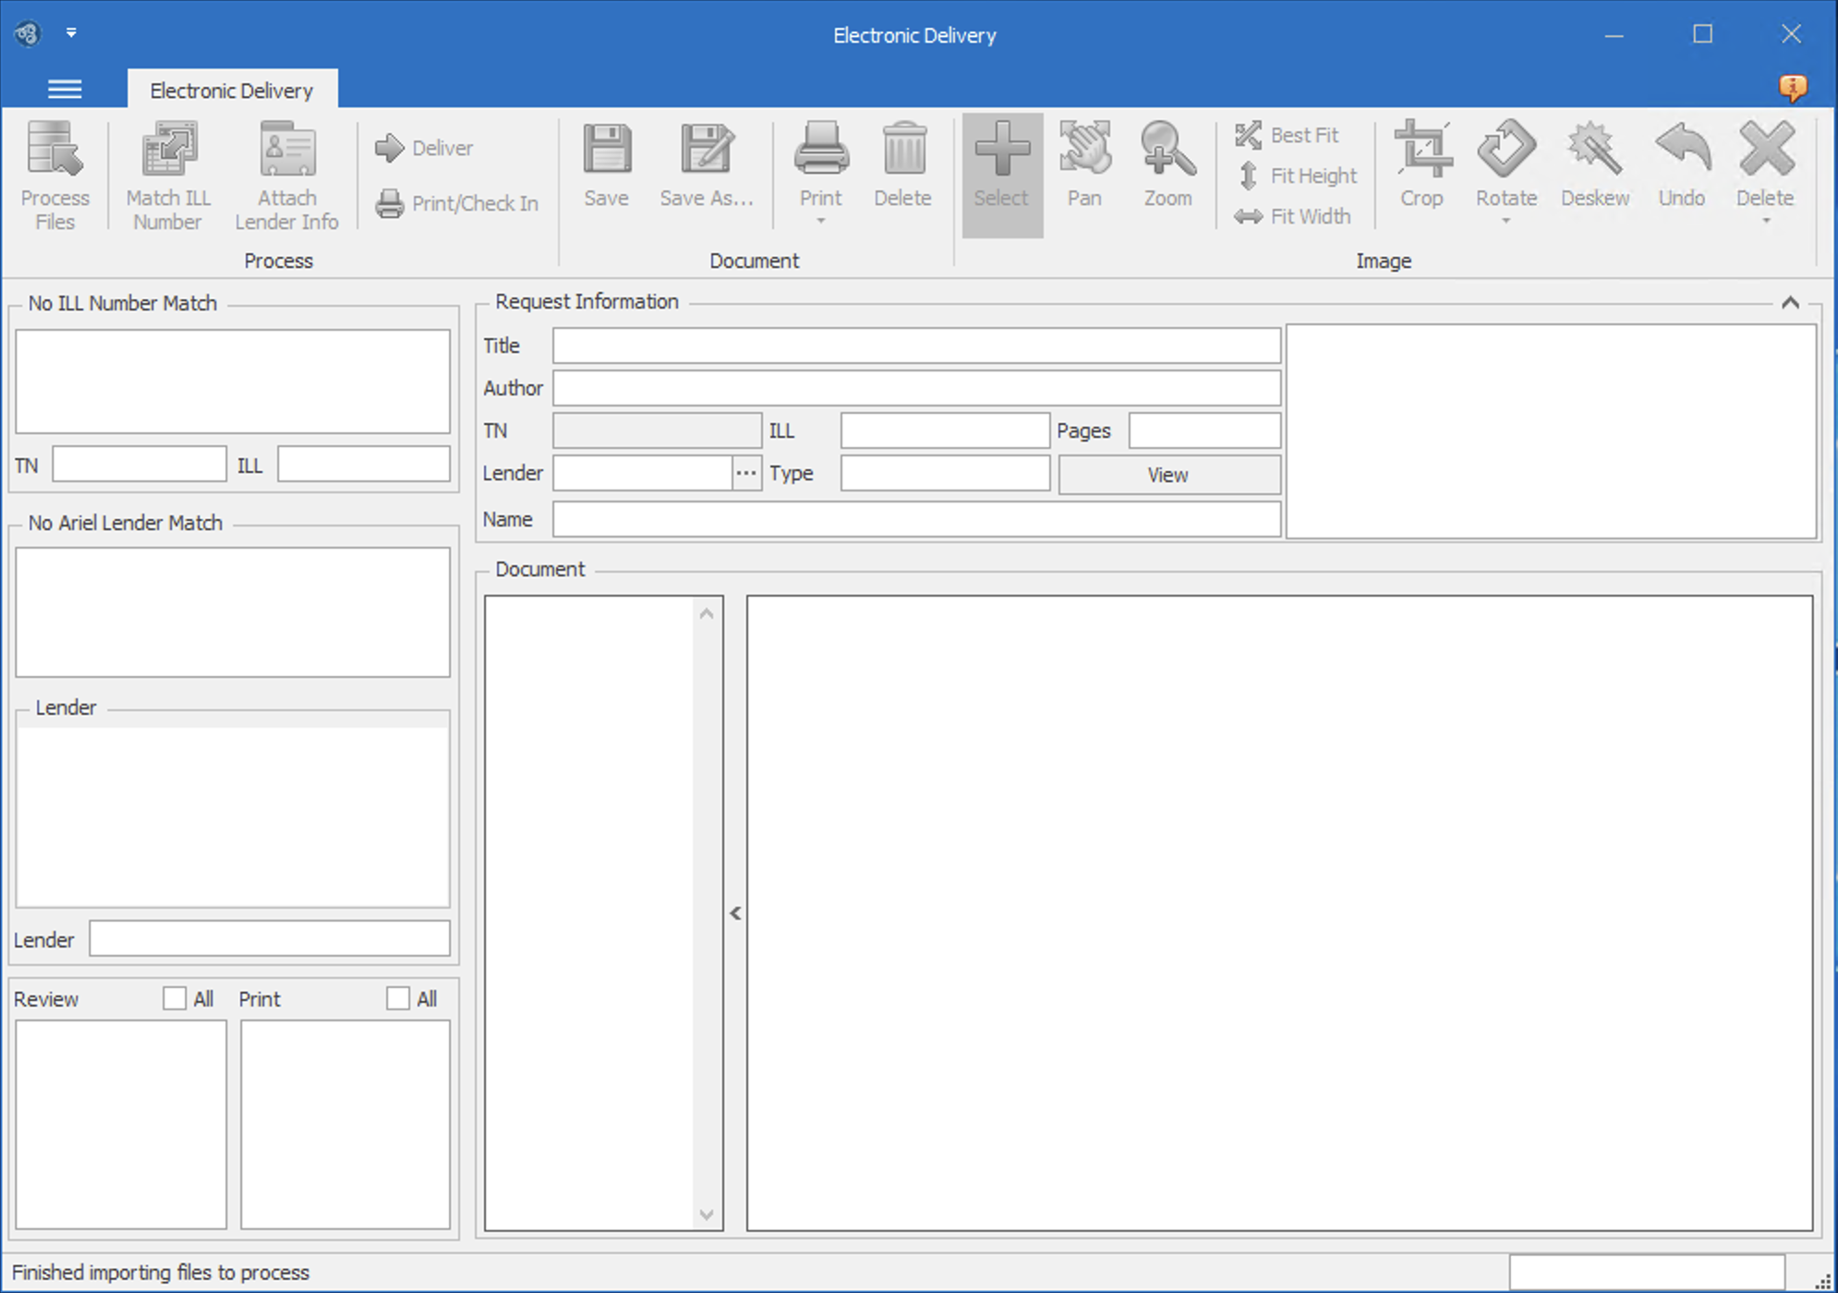Click the Process Files icon

click(54, 172)
